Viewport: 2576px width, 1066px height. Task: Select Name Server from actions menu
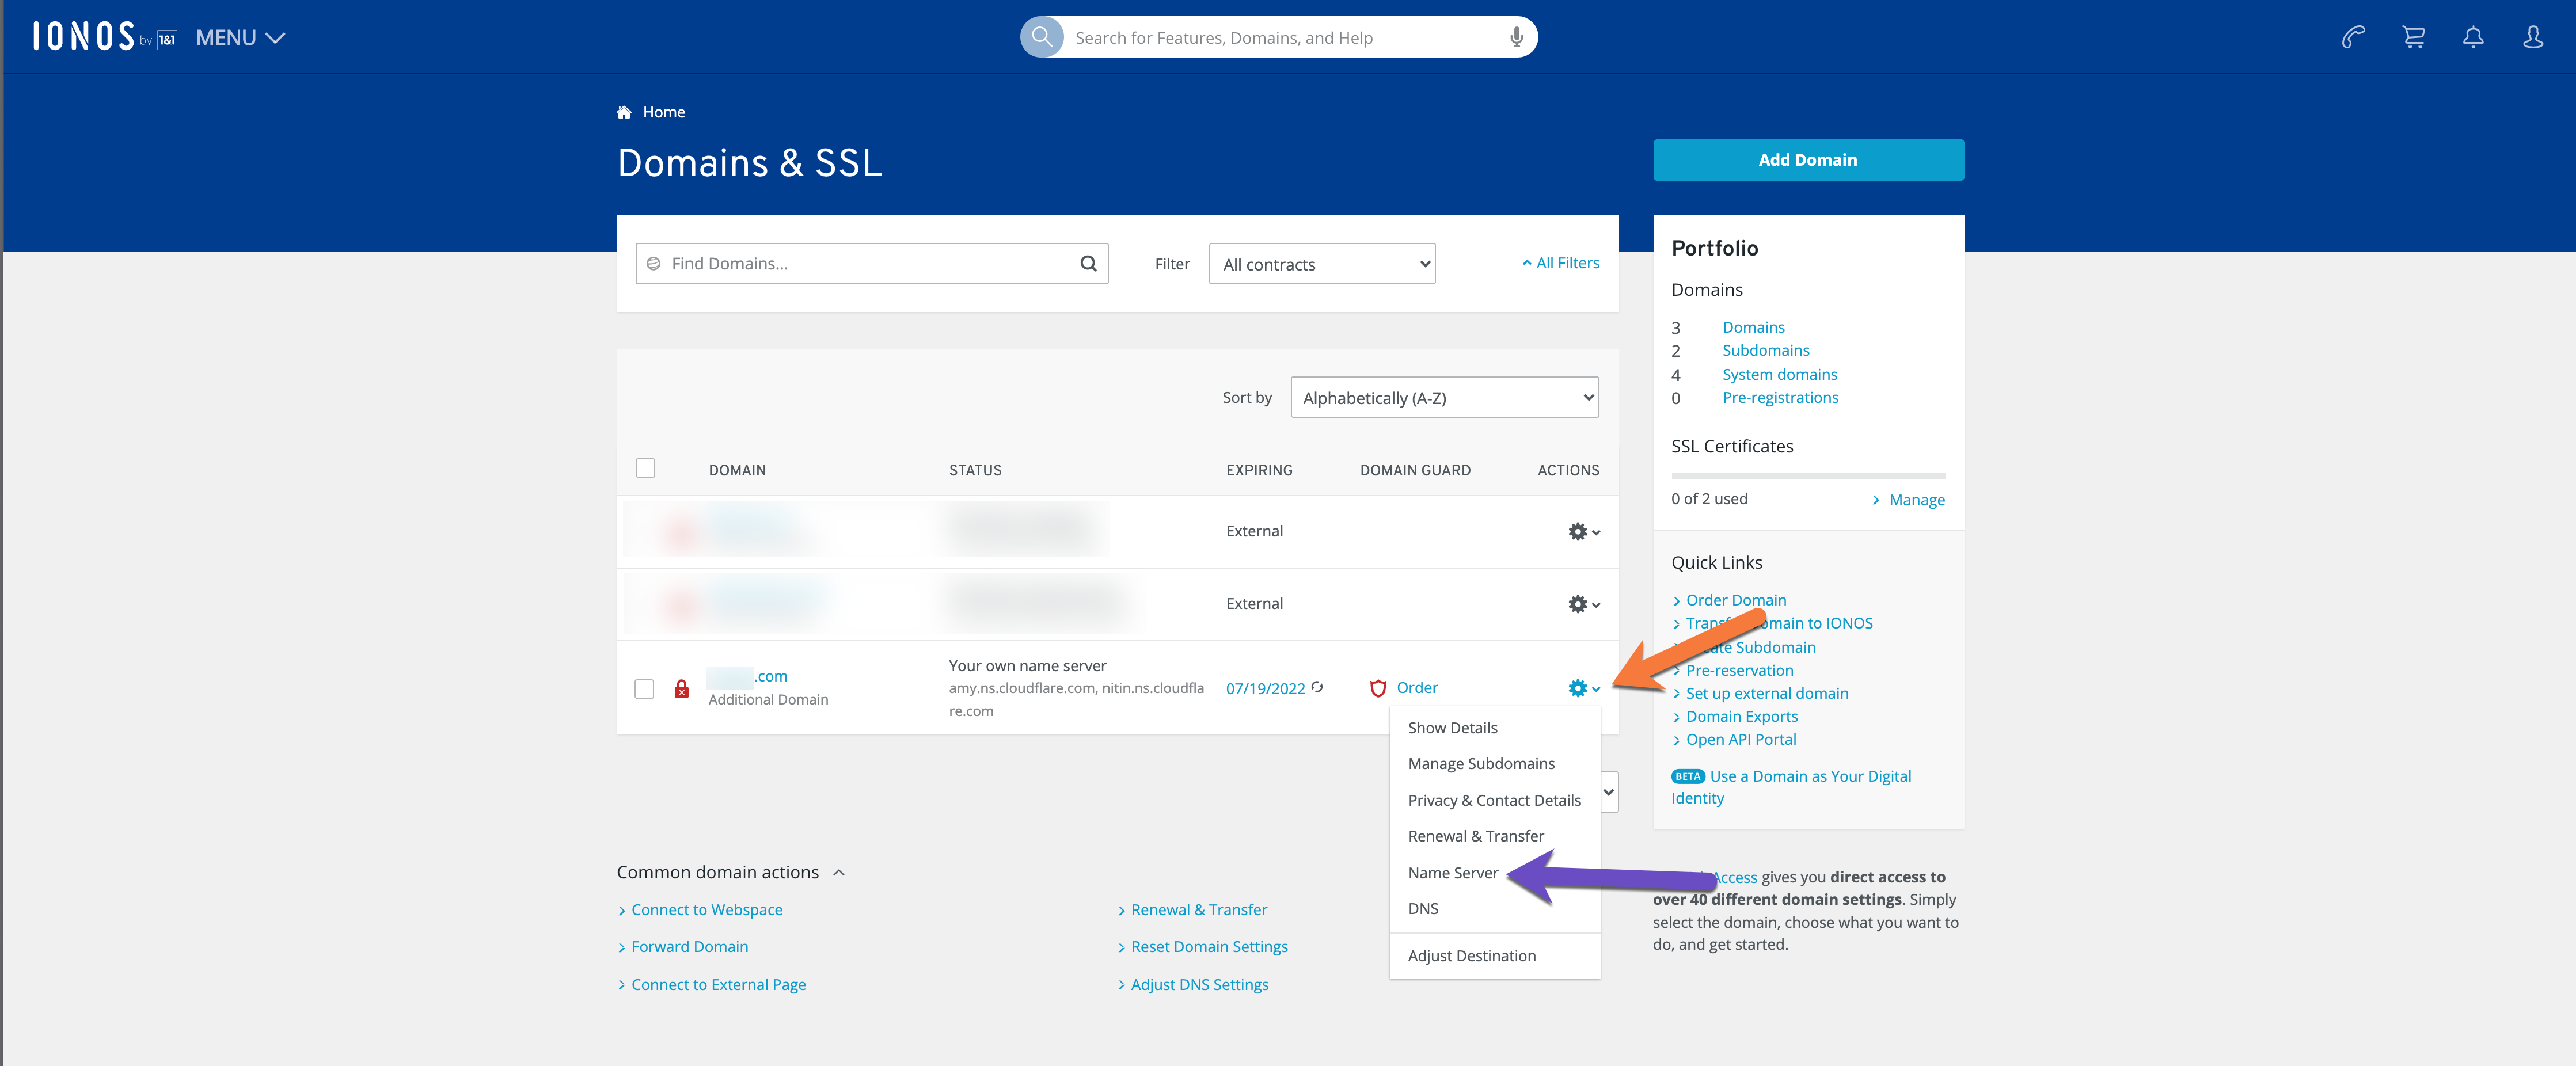point(1452,873)
